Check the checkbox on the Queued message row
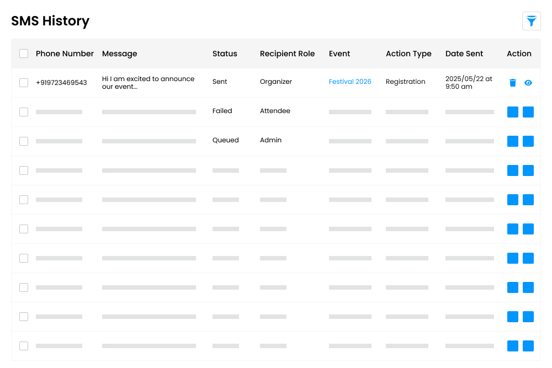Viewport: 552px width, 368px height. (24, 141)
